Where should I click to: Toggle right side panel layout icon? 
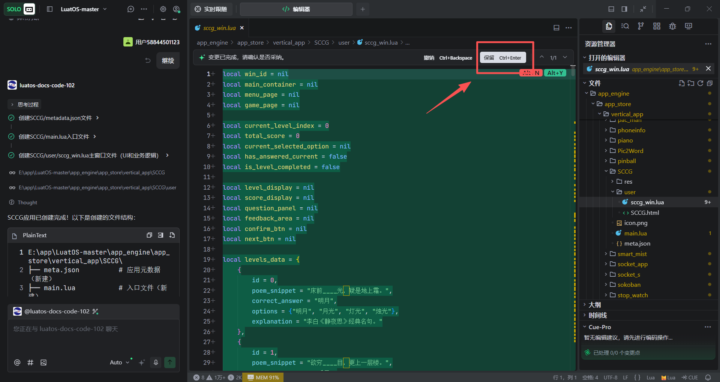pyautogui.click(x=624, y=9)
